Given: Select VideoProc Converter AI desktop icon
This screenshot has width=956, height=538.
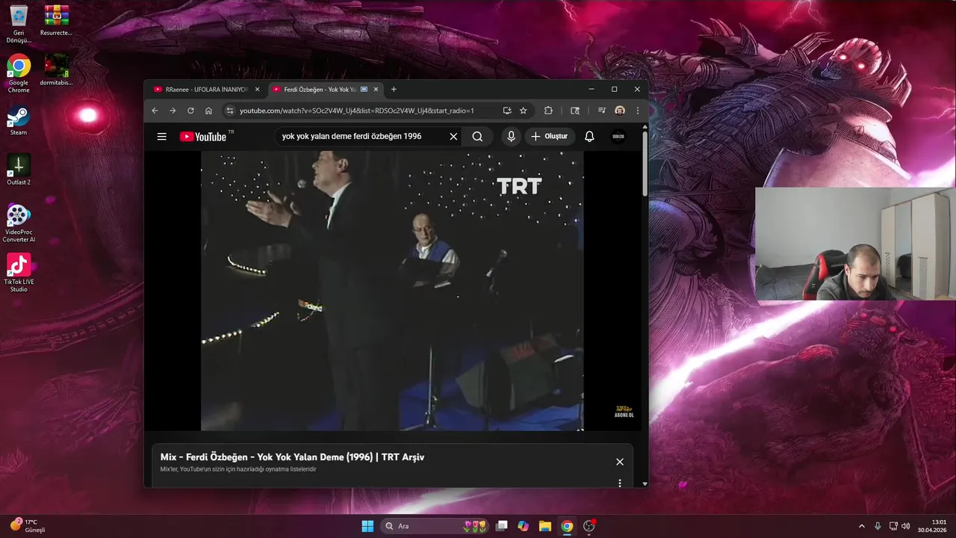Looking at the screenshot, I should click(19, 223).
